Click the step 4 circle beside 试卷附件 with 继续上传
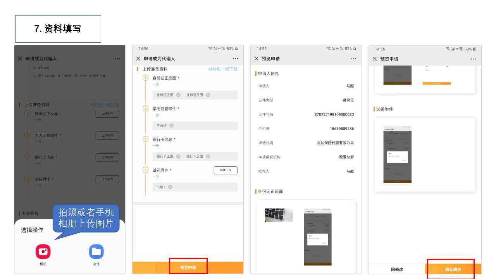Image resolution: width=496 pixels, height=279 pixels. point(146,170)
